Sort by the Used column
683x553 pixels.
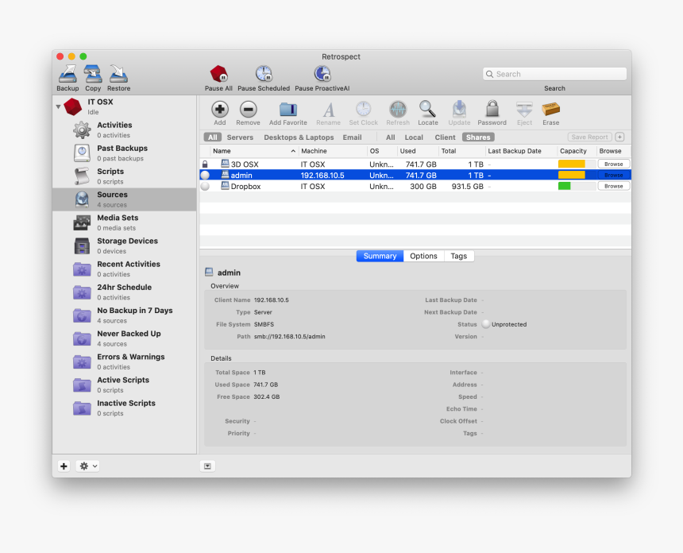coord(417,151)
